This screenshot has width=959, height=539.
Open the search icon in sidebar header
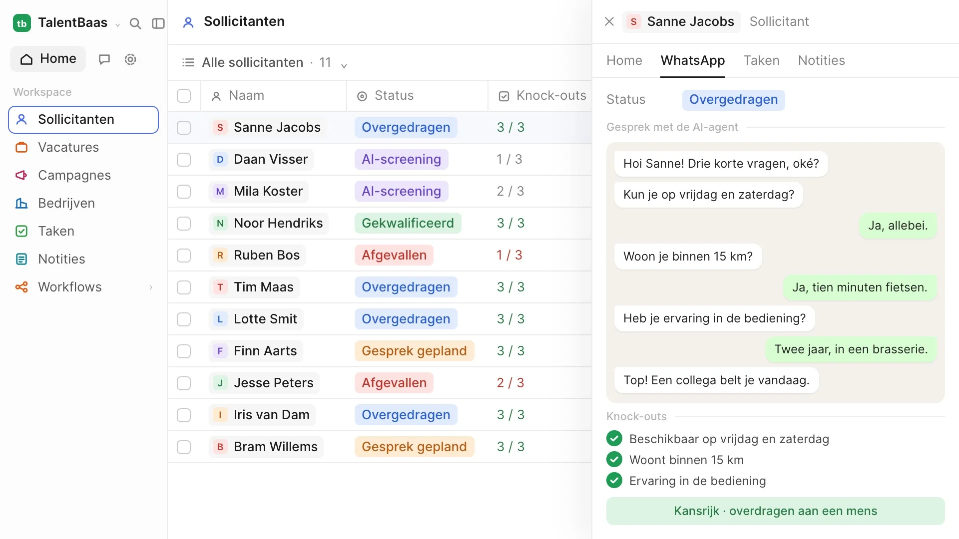coord(135,23)
